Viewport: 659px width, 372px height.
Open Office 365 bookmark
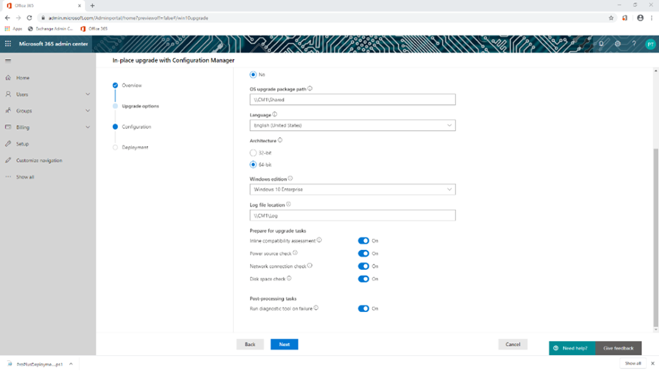(x=94, y=29)
